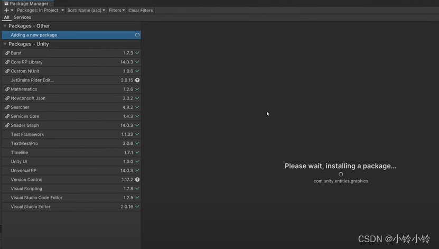Collapse the Packages - Other section
Viewport: 439px width, 249px height.
point(5,26)
